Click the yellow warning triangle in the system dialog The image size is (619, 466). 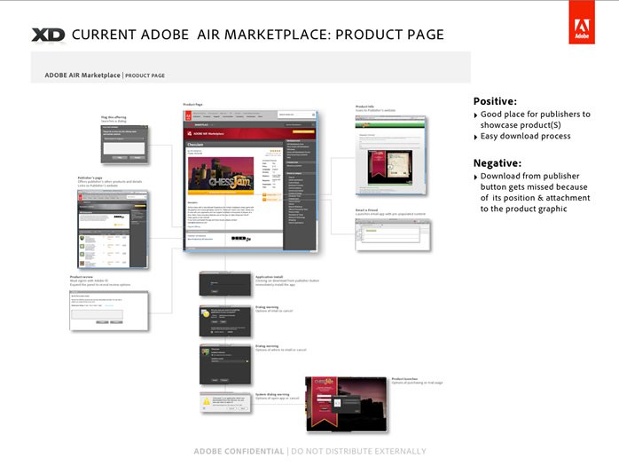point(207,401)
